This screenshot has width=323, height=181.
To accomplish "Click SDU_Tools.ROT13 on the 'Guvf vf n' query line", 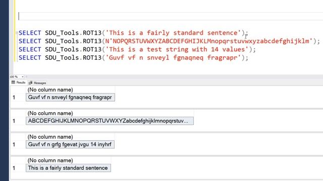I will tap(73, 58).
